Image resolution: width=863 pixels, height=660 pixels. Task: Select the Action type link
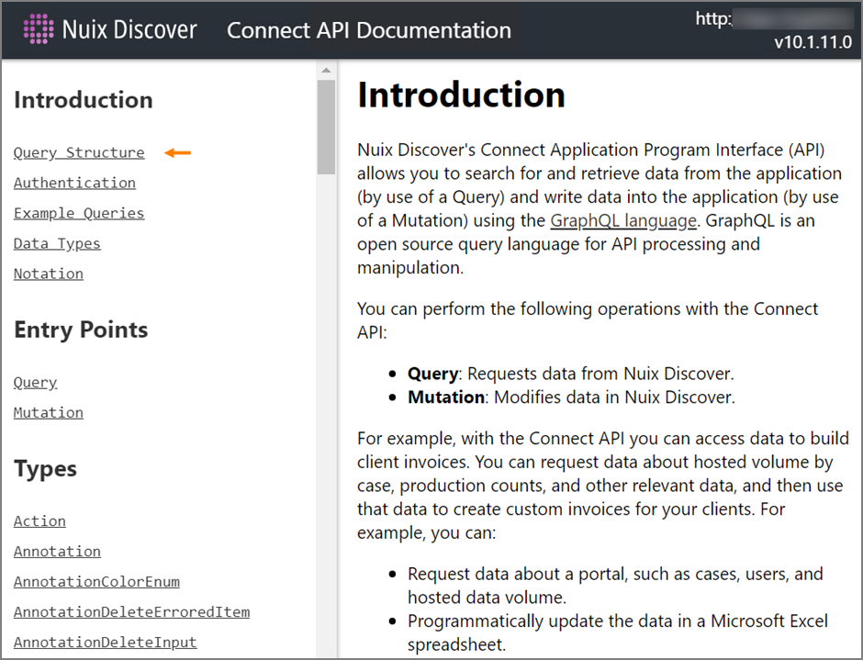[x=39, y=520]
